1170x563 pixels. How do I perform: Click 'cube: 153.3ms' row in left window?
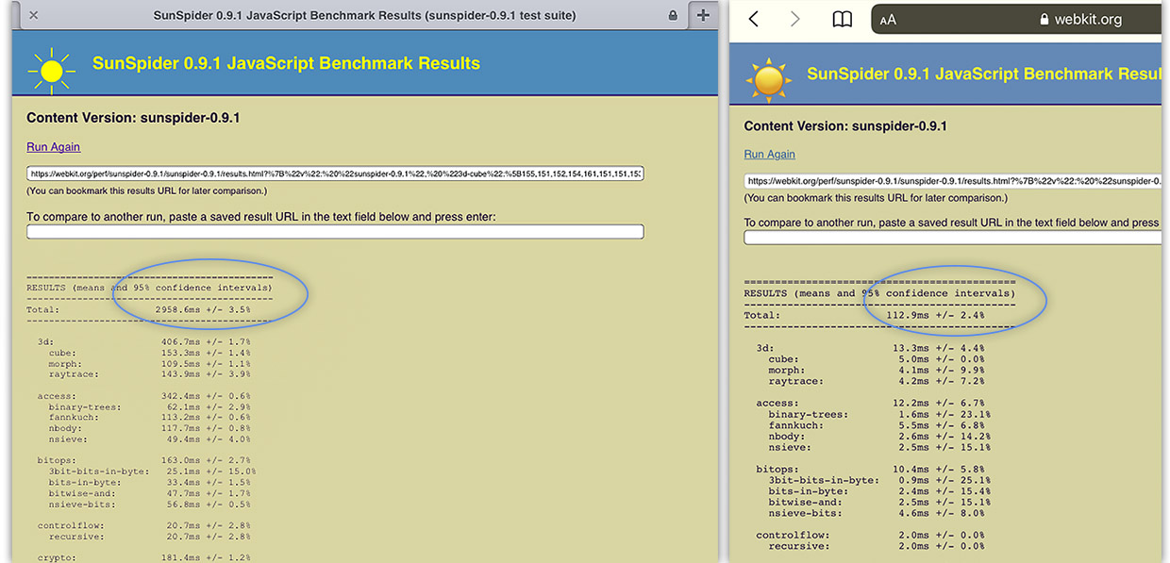point(149,353)
